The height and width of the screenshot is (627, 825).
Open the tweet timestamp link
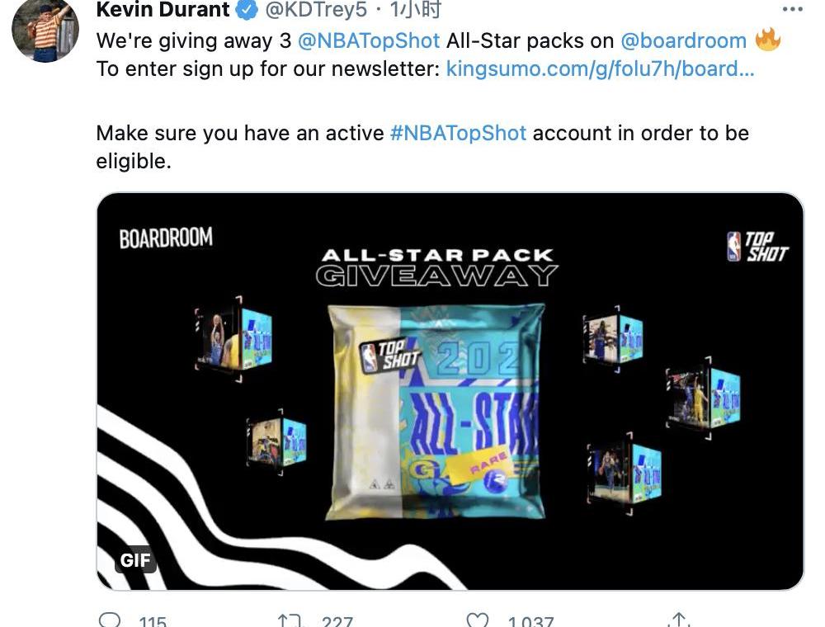415,9
